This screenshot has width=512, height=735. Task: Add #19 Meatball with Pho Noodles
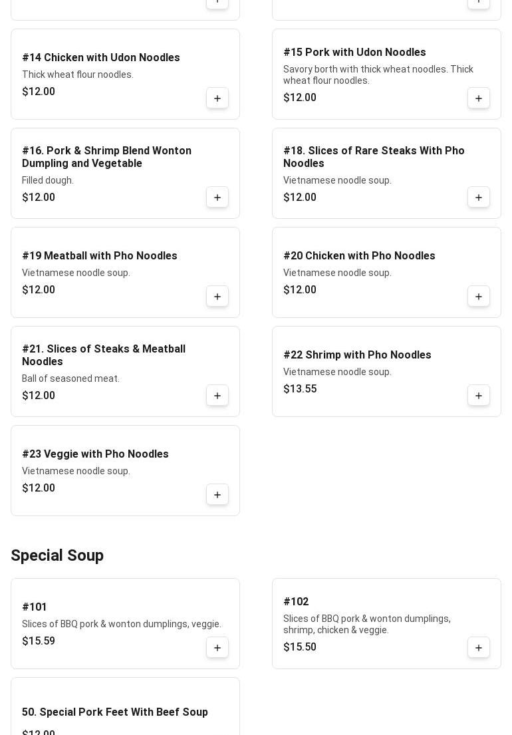(x=217, y=297)
